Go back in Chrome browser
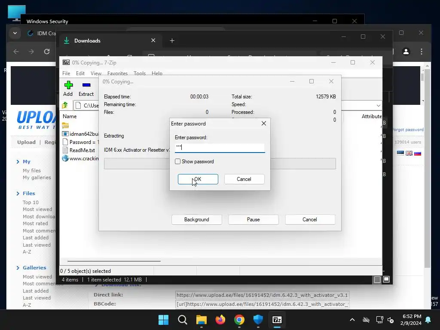Viewport: 440px width, 330px height. tap(16, 52)
